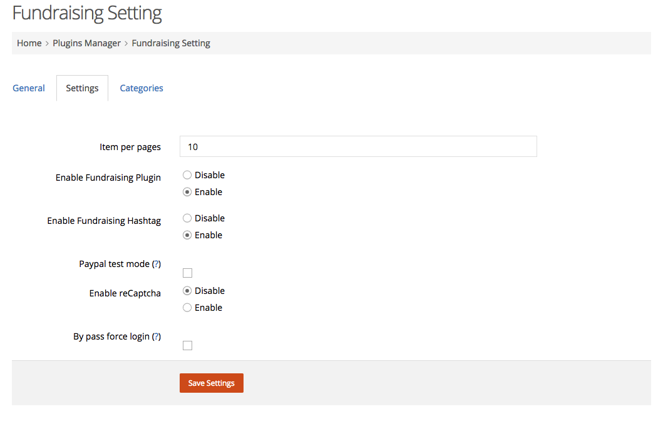Screen dimensions: 663x434
Task: Select Disable for Fundraising Plugin
Action: (187, 174)
